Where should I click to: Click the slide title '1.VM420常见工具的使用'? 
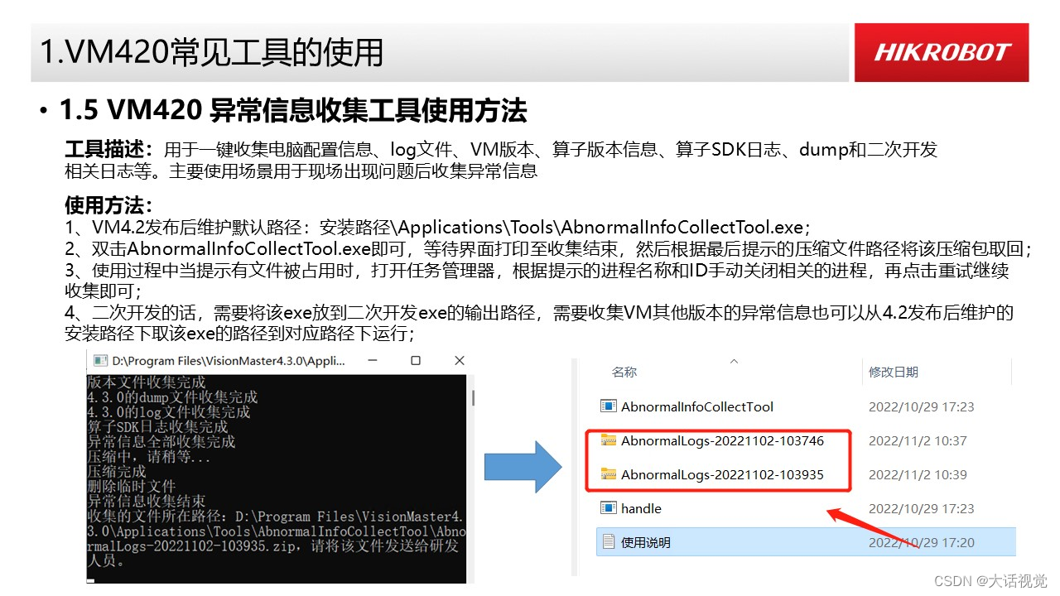click(x=211, y=52)
